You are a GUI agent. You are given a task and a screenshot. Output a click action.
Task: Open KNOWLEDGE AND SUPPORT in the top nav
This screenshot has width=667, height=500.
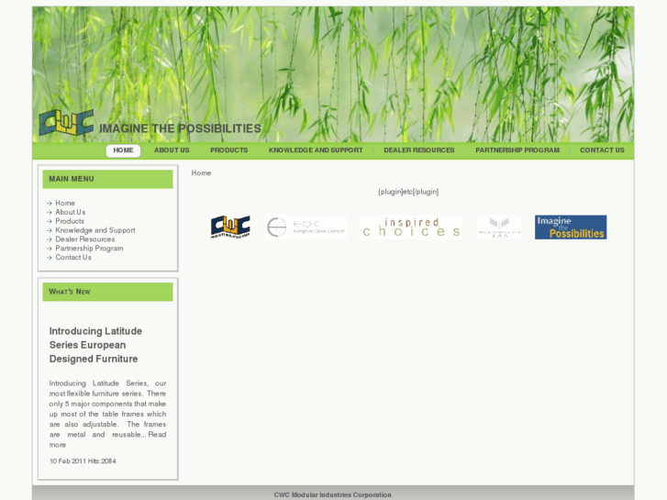(x=316, y=150)
